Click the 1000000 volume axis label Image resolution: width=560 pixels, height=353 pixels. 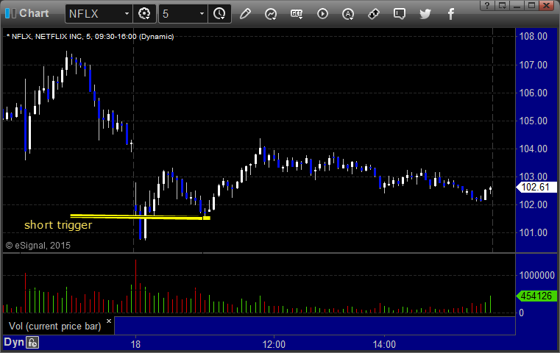(x=536, y=275)
